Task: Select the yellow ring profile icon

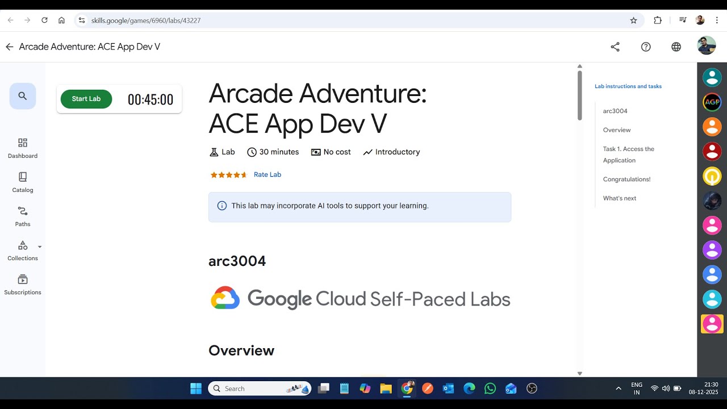Action: click(712, 176)
